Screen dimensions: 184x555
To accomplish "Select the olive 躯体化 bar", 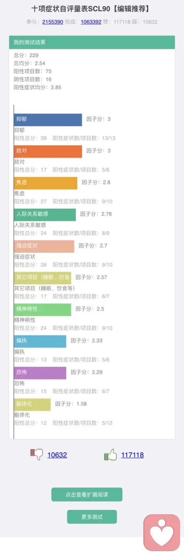I will [32, 404].
